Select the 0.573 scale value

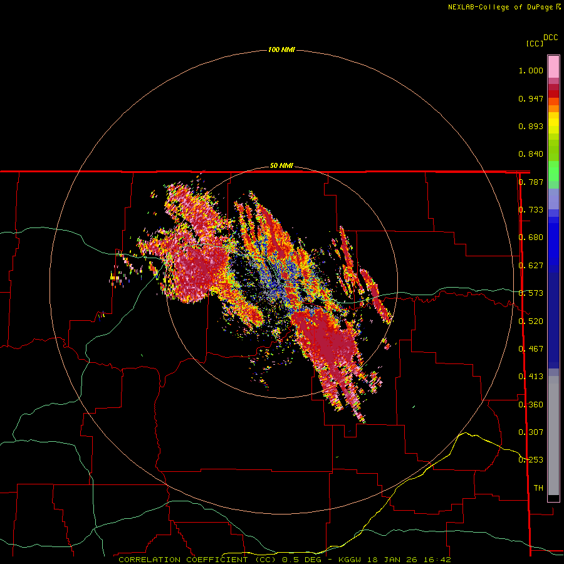(x=531, y=293)
